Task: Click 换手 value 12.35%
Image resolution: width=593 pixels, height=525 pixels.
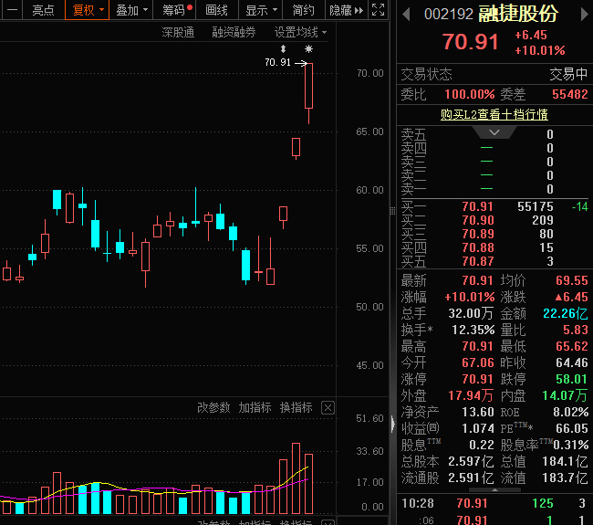Action: (x=473, y=330)
